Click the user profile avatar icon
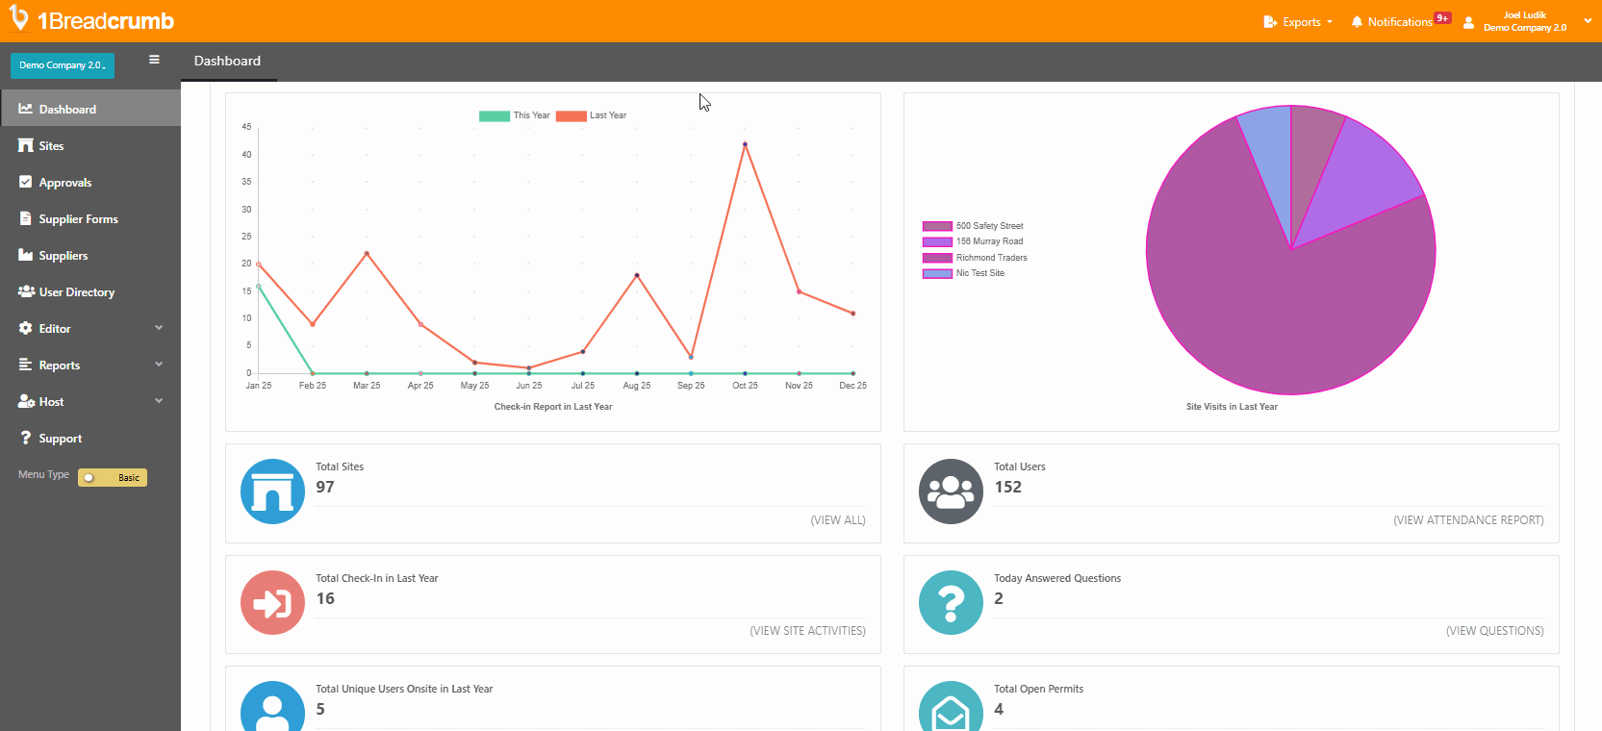The height and width of the screenshot is (731, 1602). [x=1468, y=22]
